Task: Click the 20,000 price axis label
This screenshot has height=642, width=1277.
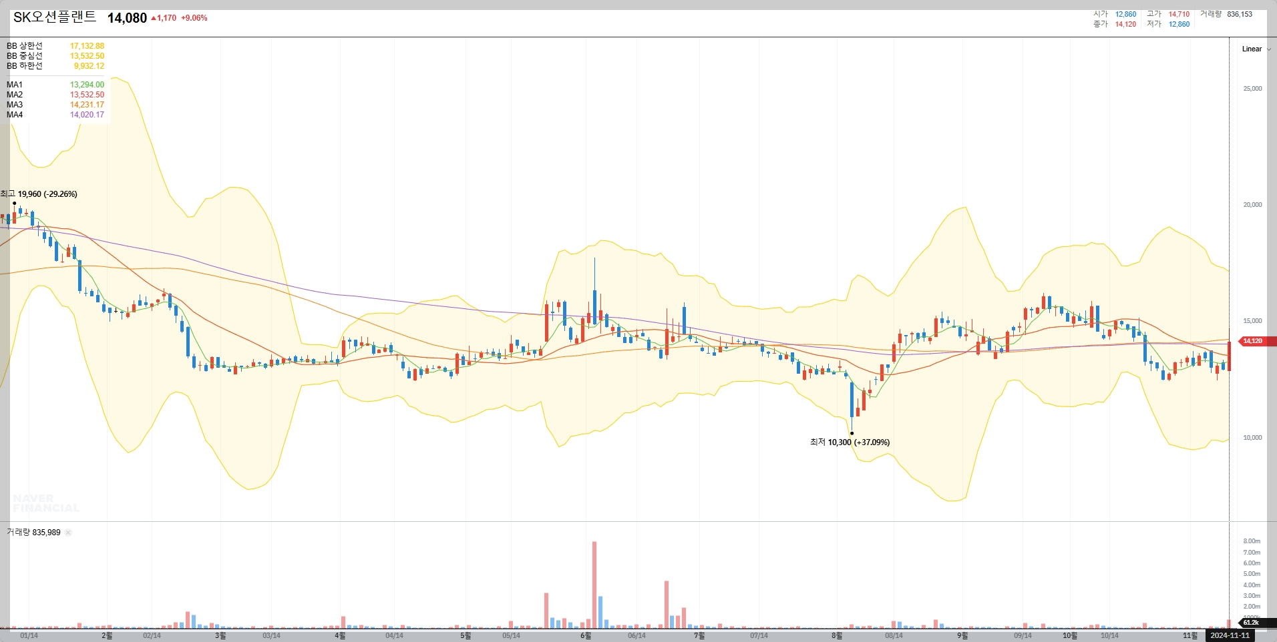Action: point(1252,205)
